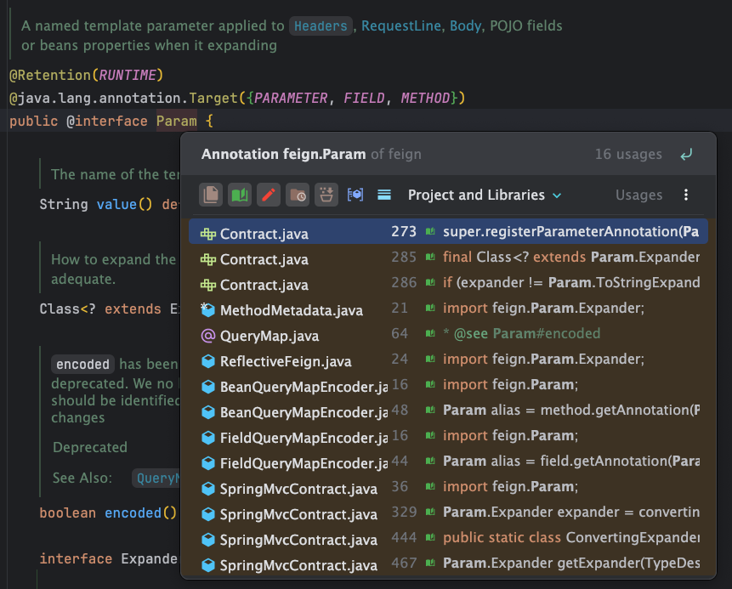Select Contract.java usage at line 285
The width and height of the screenshot is (732, 589).
(x=448, y=258)
